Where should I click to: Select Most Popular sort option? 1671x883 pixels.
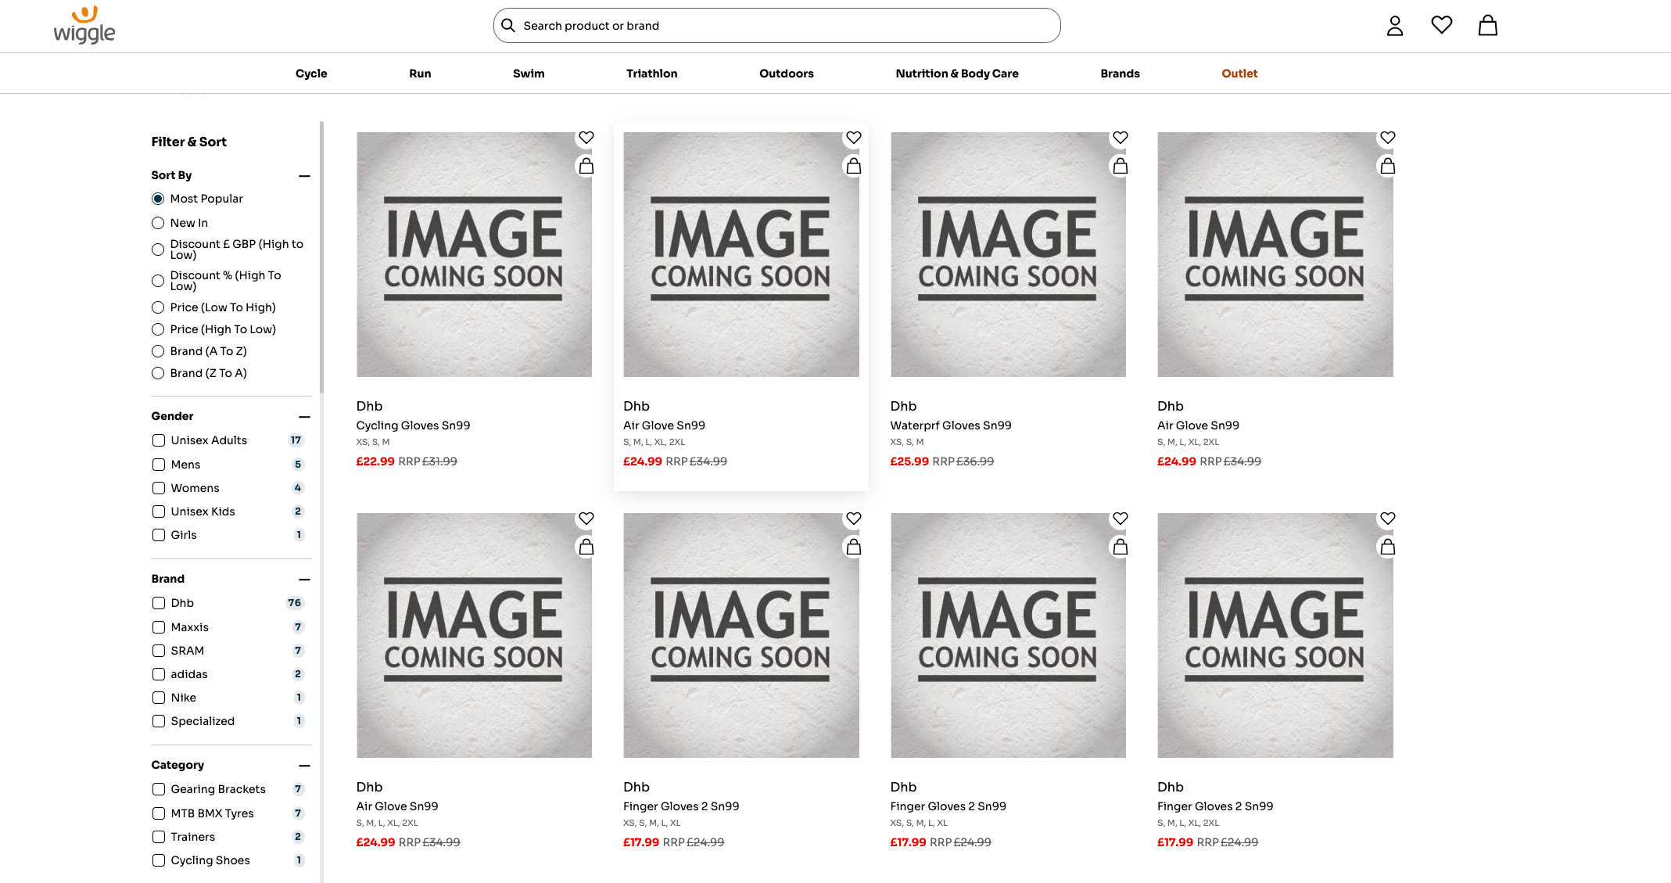[x=158, y=199]
